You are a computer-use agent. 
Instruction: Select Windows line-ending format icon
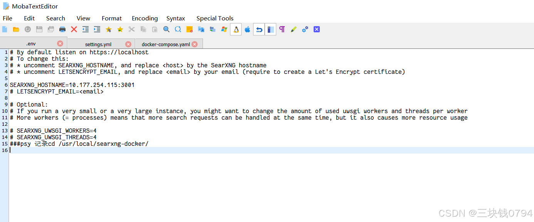pos(224,29)
